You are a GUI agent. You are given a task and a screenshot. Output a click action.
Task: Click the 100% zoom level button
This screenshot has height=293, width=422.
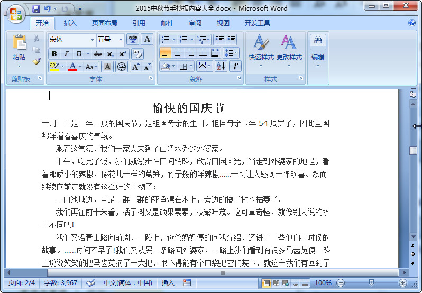coord(323,283)
